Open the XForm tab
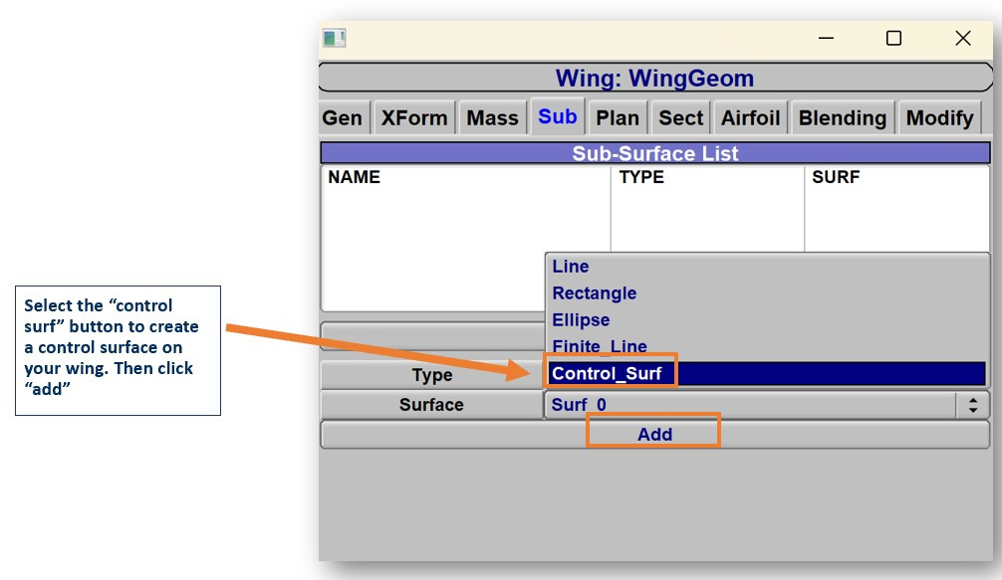Viewport: 1002px width, 580px height. [x=414, y=118]
